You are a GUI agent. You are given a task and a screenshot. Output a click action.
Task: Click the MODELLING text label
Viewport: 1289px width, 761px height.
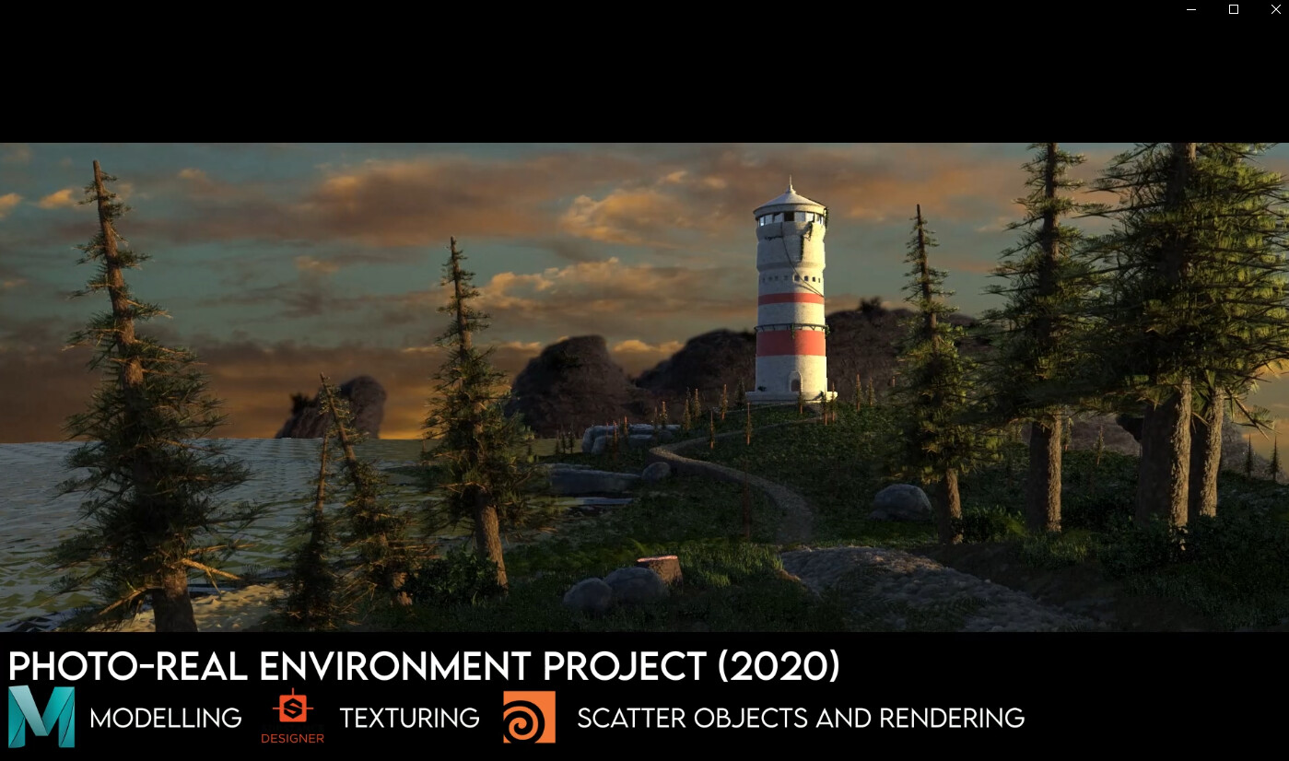point(166,718)
